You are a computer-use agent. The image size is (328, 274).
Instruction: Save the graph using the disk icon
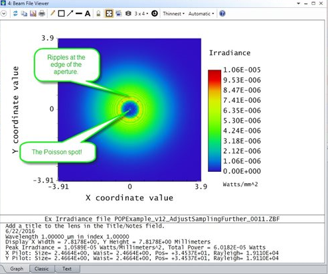click(x=33, y=14)
